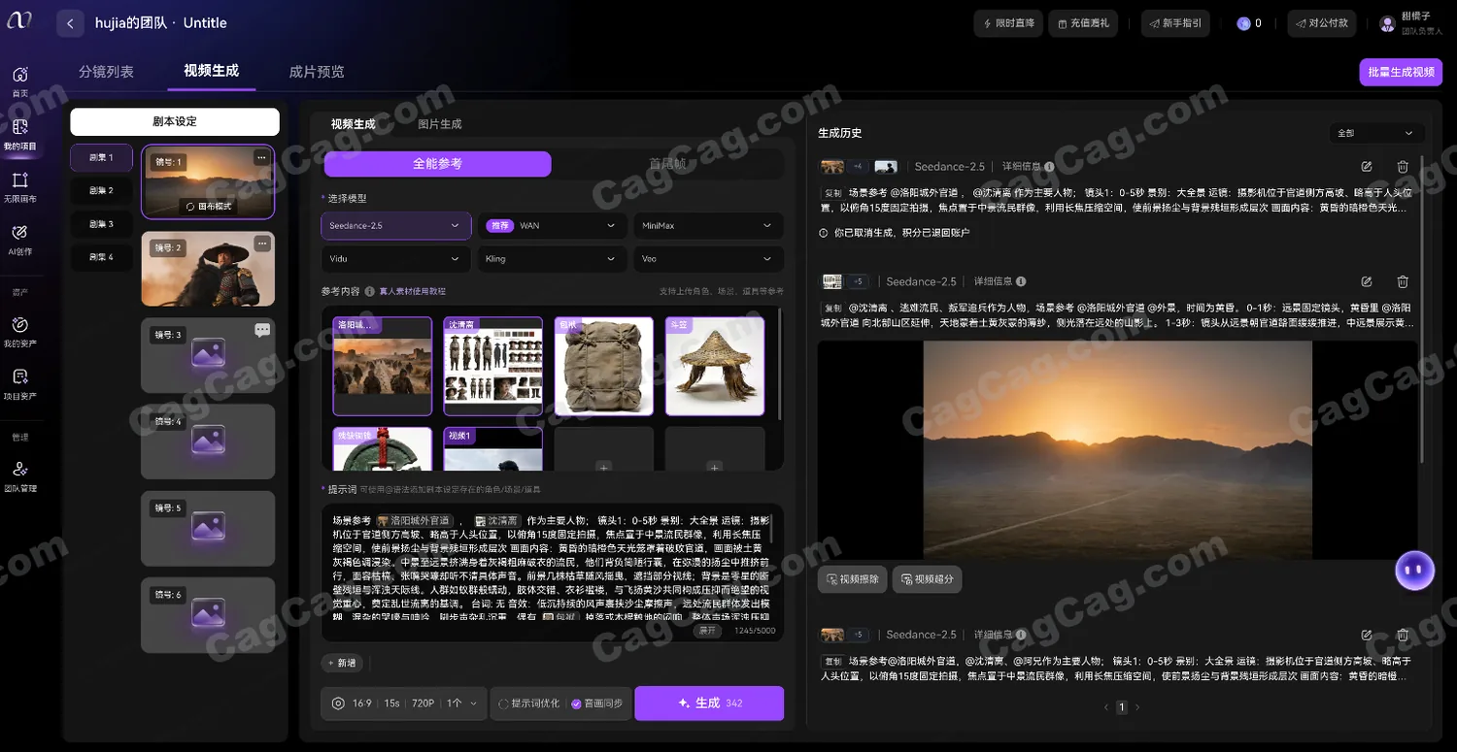Open the 剧本设定 button
Image resolution: width=1457 pixels, height=752 pixels.
click(175, 121)
